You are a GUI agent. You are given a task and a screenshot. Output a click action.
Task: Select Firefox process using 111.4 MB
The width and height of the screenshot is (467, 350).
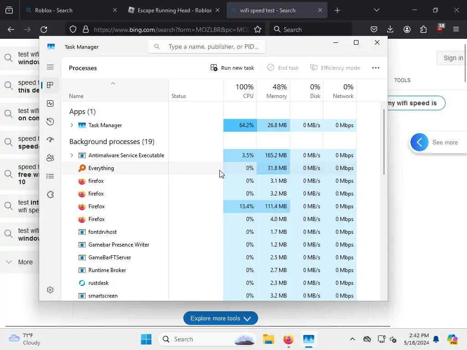pos(209,206)
